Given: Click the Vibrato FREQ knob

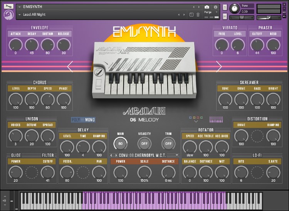Looking at the screenshot, I should point(222,45).
